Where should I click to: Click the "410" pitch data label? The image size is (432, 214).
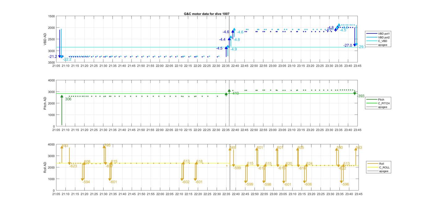pyautogui.click(x=236, y=93)
